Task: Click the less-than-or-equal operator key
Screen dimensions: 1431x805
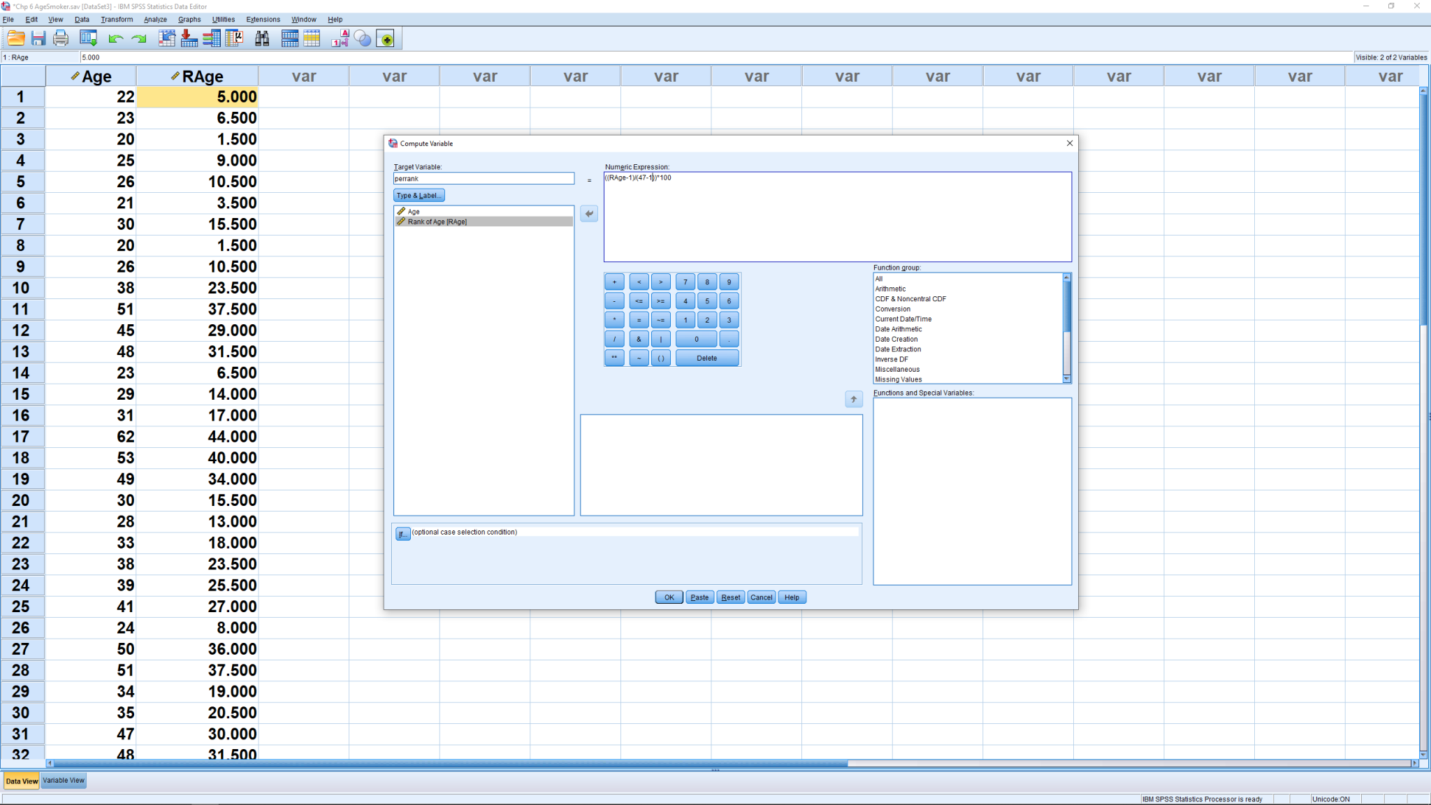Action: click(639, 301)
